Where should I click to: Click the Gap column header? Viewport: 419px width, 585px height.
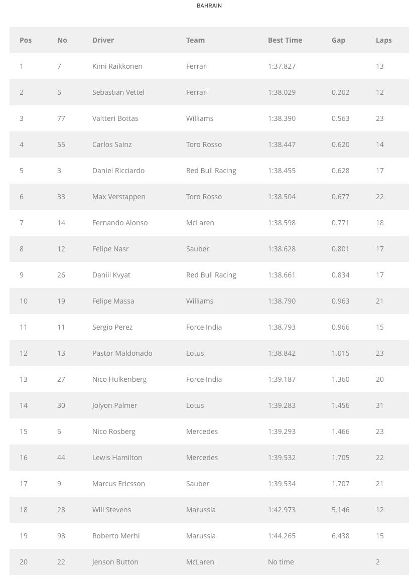[x=338, y=40]
